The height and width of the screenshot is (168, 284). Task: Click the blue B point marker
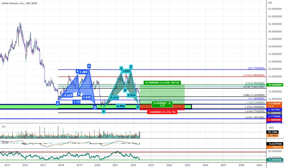[x=79, y=94]
